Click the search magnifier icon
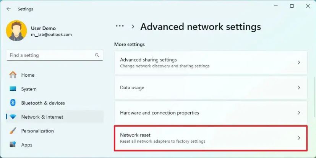Image resolution: width=316 pixels, height=158 pixels. click(x=97, y=55)
